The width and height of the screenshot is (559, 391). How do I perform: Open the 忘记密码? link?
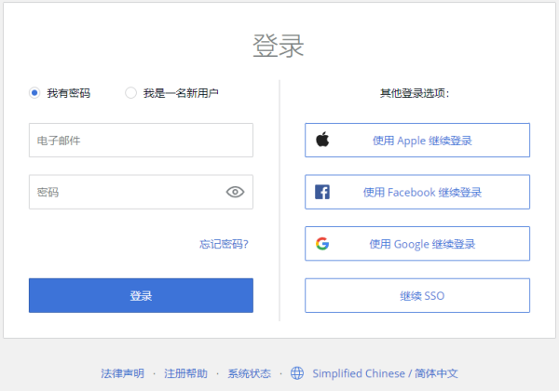pos(224,244)
